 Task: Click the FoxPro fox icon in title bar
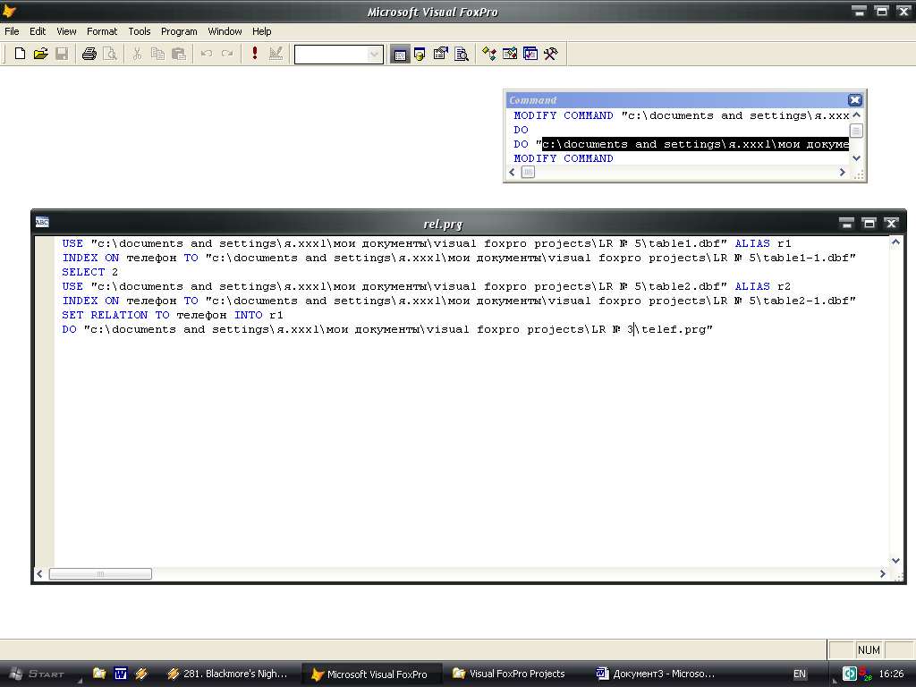[x=9, y=11]
